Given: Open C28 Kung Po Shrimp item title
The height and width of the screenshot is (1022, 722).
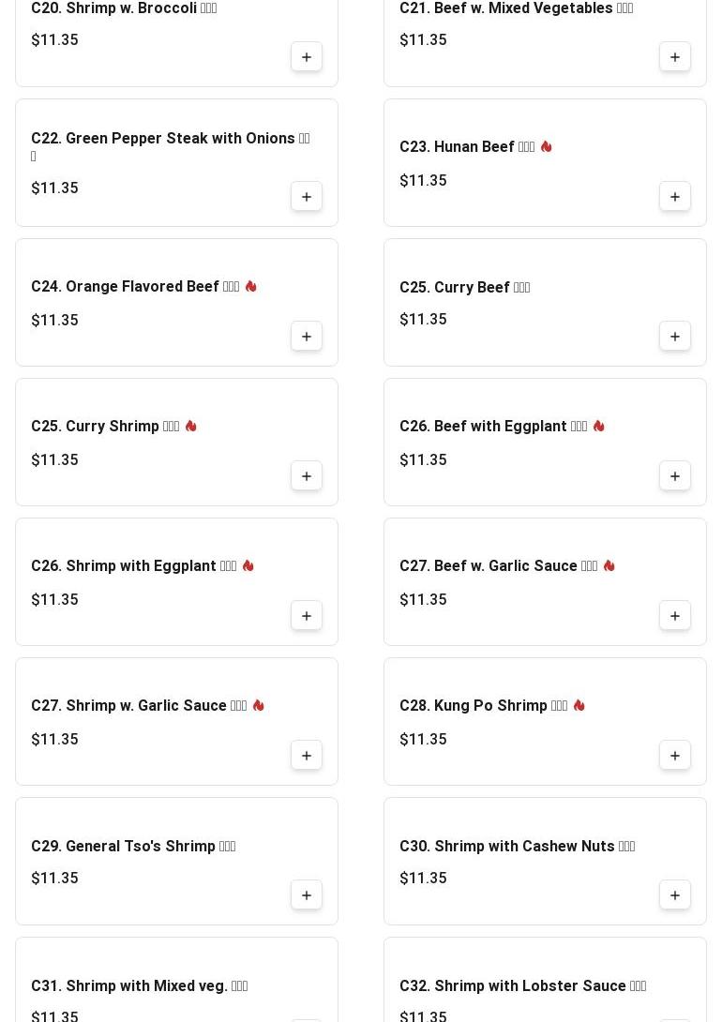Looking at the screenshot, I should [482, 706].
